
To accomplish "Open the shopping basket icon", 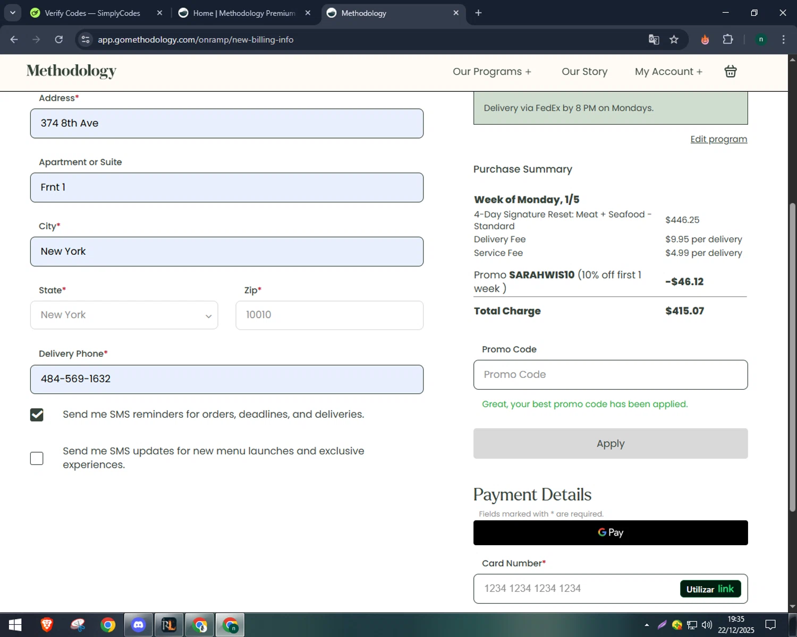I will pyautogui.click(x=731, y=71).
